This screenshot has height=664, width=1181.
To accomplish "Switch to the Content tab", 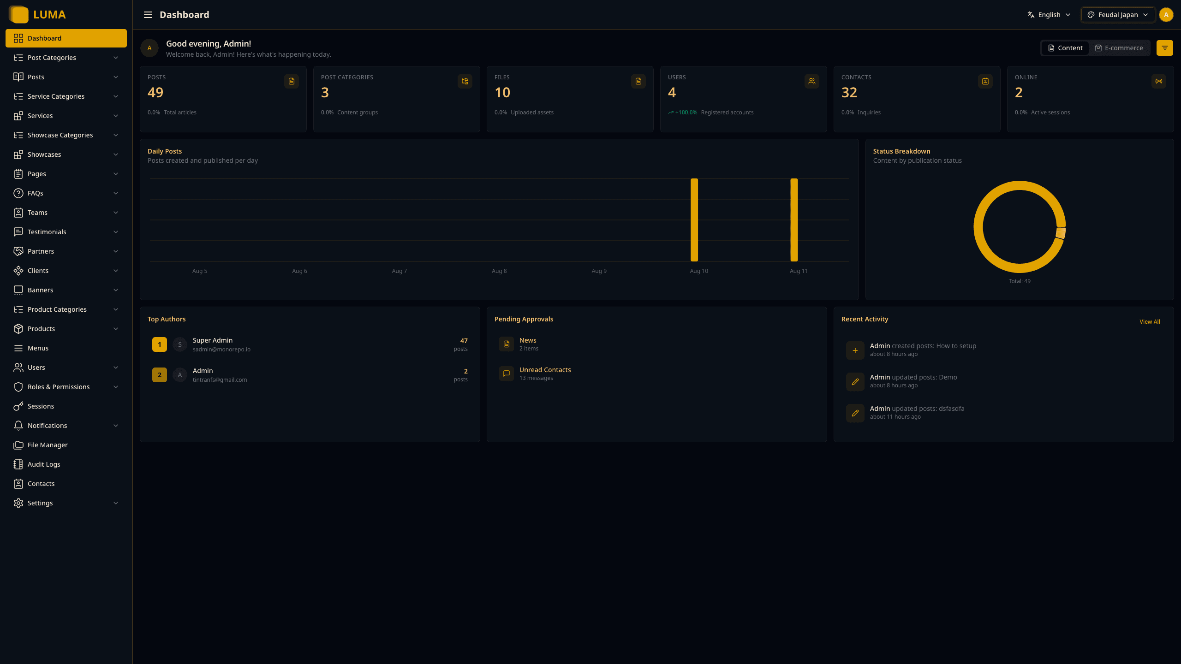I will (x=1065, y=48).
